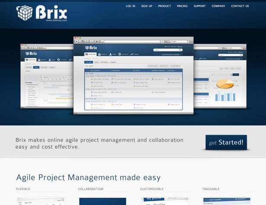Click Add Release button in center window
Viewport: 266px width, 205px height.
[176, 66]
